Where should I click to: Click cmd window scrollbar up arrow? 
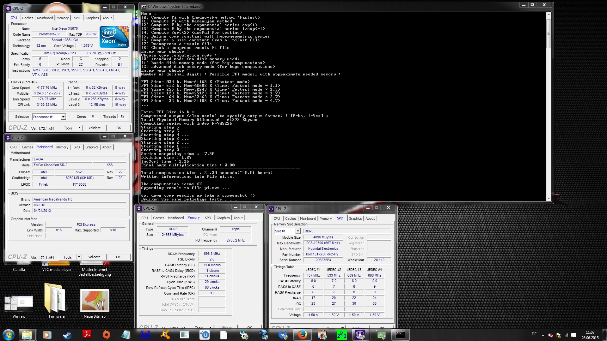click(x=549, y=15)
